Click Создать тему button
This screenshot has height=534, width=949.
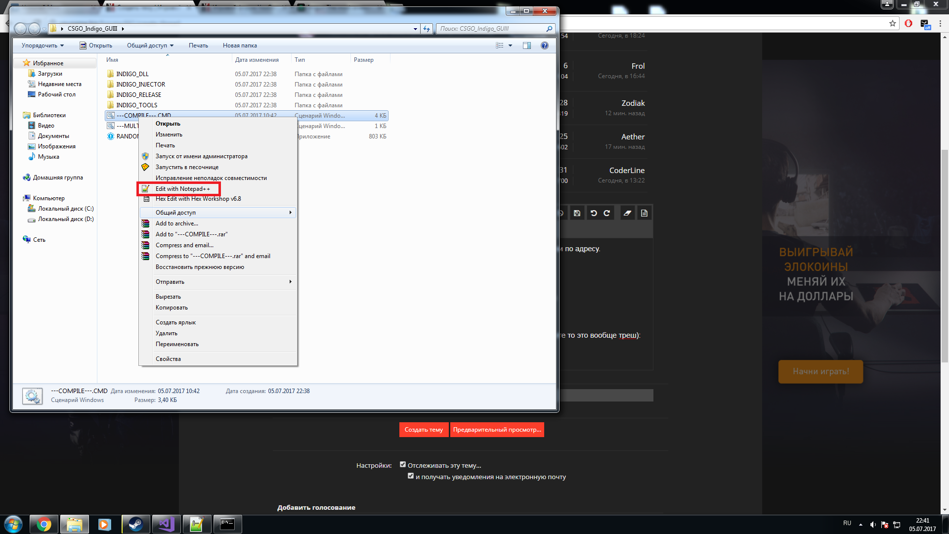click(x=424, y=430)
